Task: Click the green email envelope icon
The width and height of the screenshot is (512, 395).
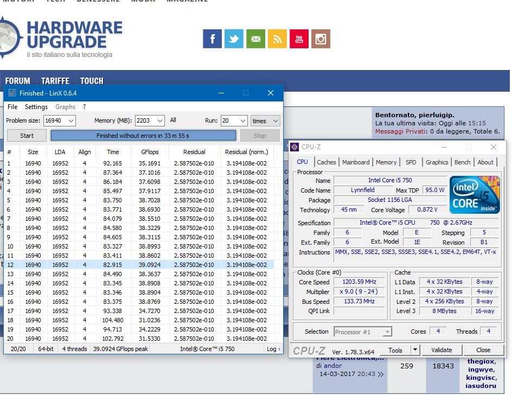Action: [255, 39]
